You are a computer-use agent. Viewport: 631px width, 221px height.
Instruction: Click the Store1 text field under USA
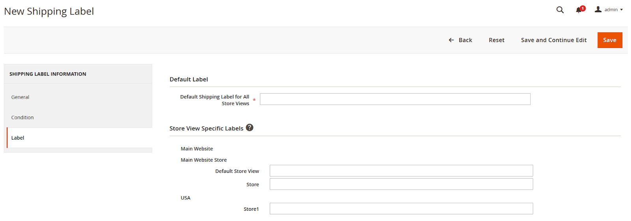(x=401, y=208)
